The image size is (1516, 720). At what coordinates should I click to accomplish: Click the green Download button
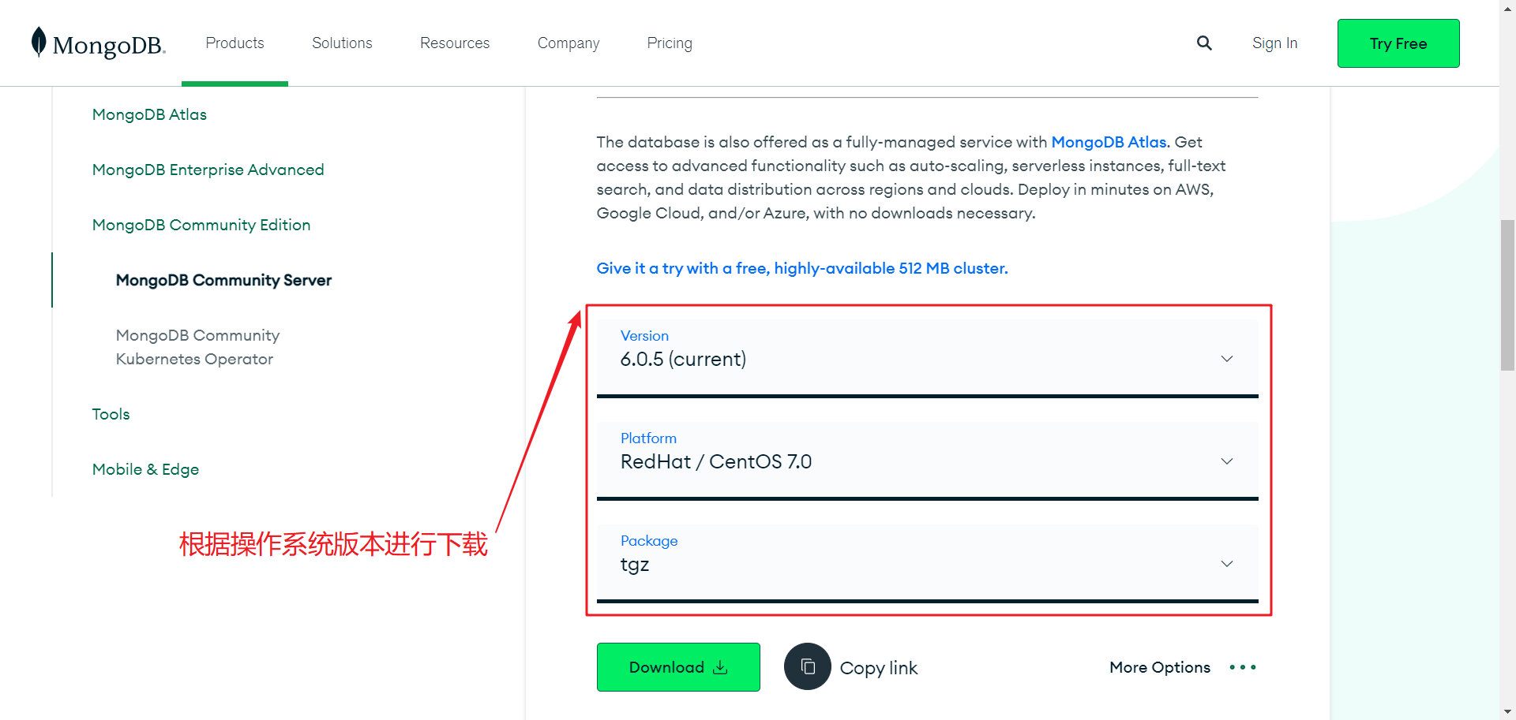pos(678,667)
